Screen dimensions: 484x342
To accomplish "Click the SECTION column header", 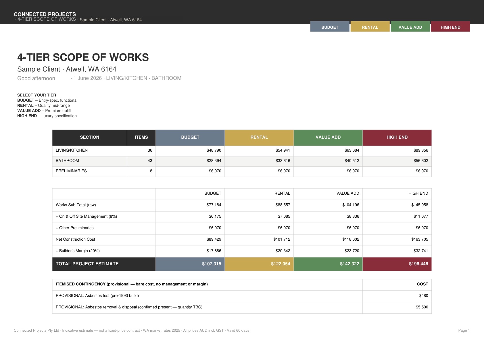I will 90,137.
